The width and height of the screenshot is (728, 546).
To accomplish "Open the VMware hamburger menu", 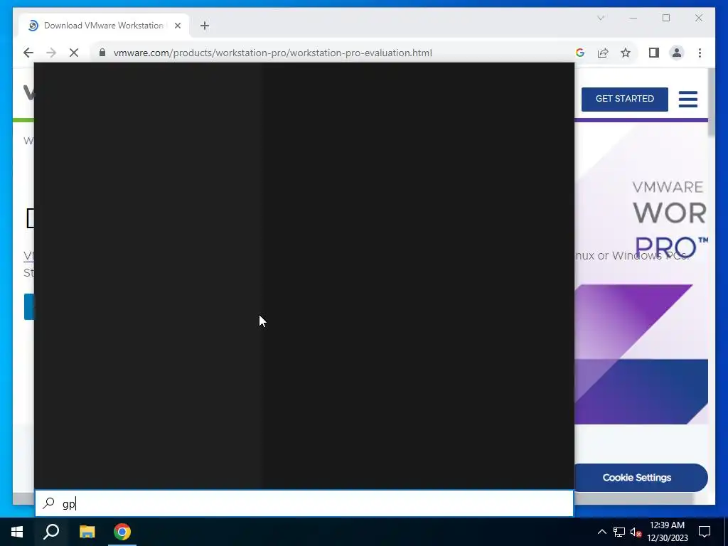I will pos(687,99).
